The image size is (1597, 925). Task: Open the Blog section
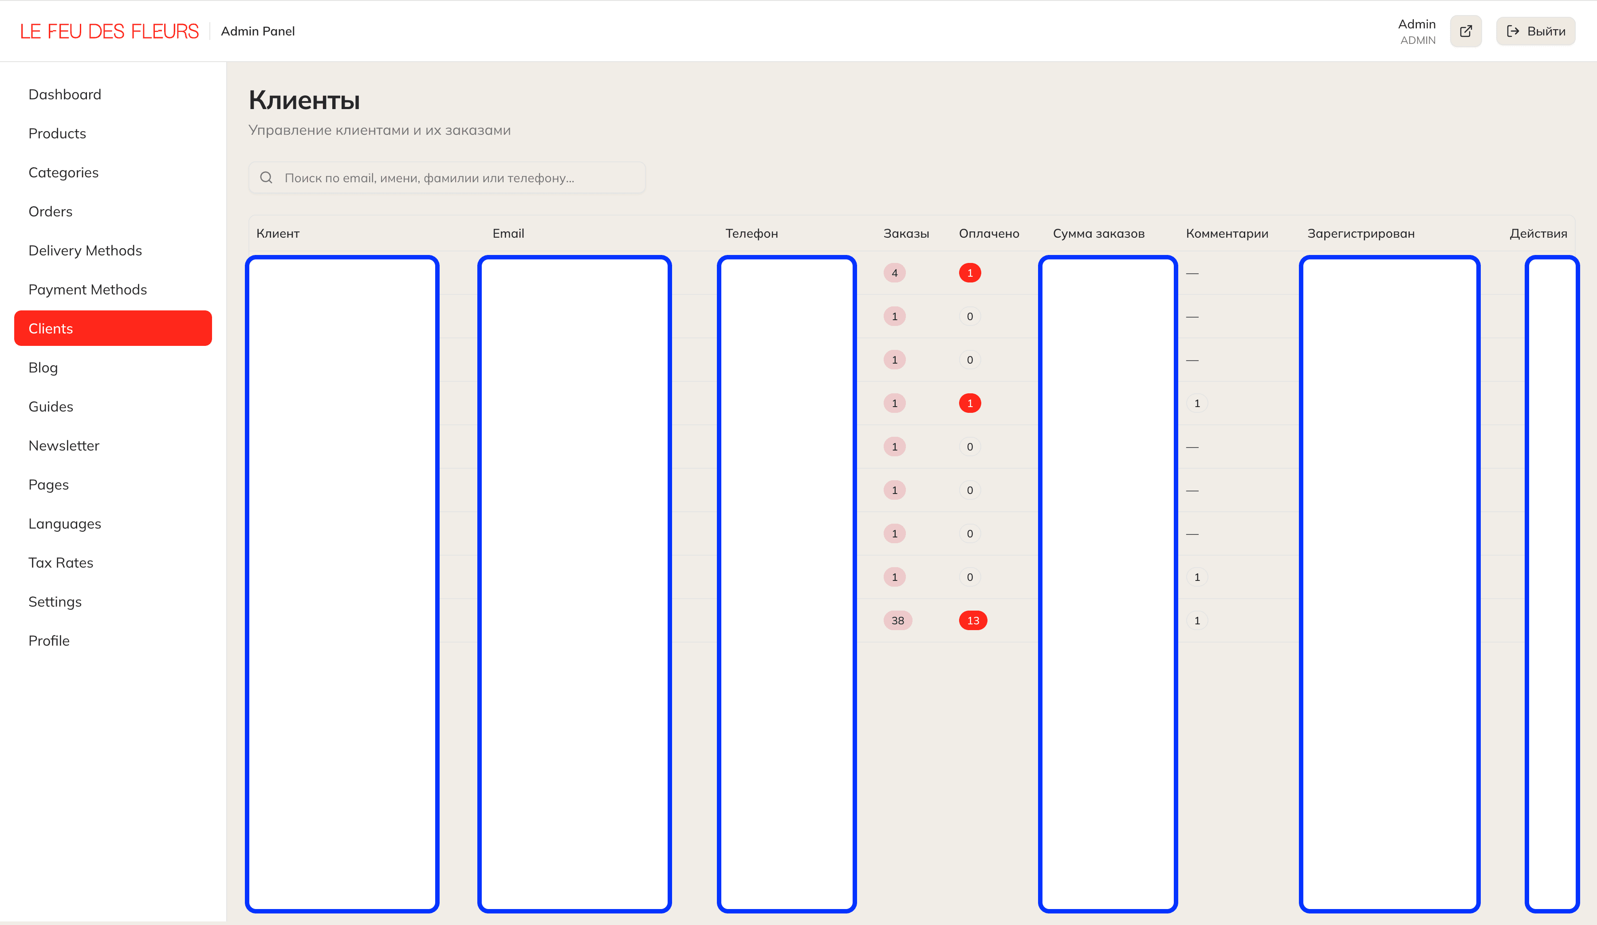[43, 368]
